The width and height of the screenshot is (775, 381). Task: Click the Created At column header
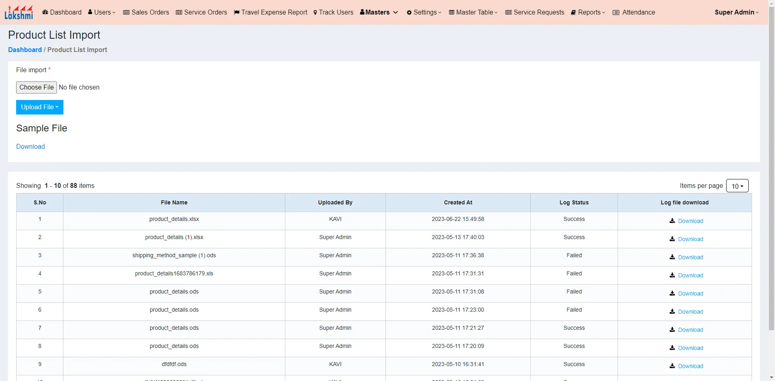coord(458,203)
